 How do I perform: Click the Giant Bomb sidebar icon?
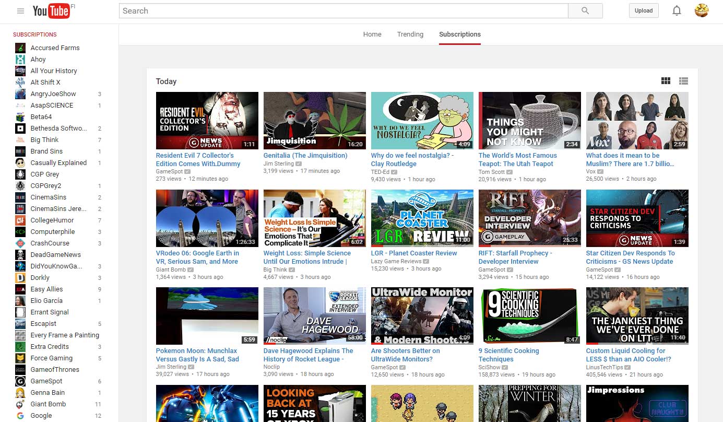click(x=20, y=404)
